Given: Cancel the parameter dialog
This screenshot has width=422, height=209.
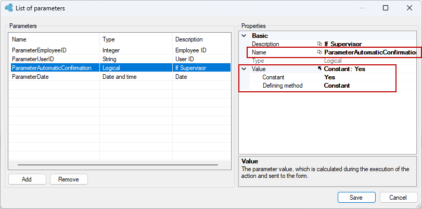Looking at the screenshot, I should click(x=398, y=198).
